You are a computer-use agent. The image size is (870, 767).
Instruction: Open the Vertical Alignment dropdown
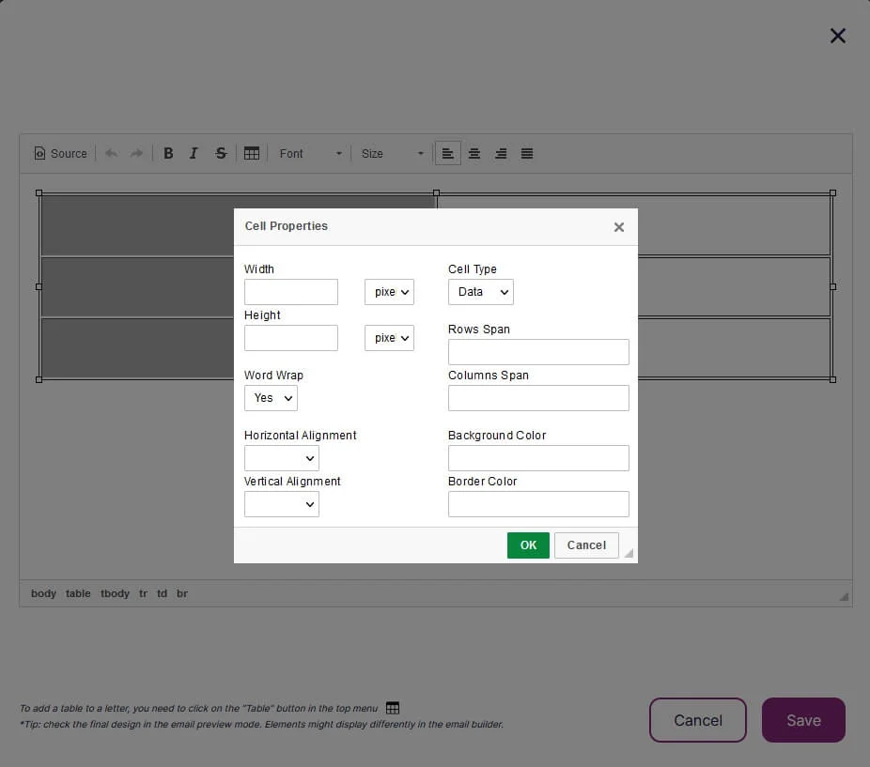[x=281, y=504]
